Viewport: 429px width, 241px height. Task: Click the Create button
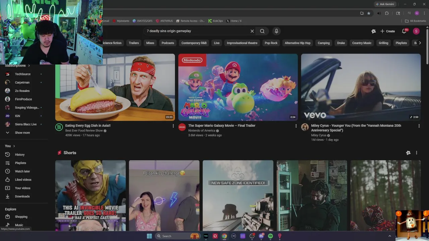[x=387, y=31]
